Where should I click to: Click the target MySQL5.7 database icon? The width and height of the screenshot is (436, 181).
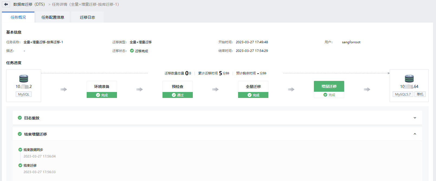(x=409, y=78)
